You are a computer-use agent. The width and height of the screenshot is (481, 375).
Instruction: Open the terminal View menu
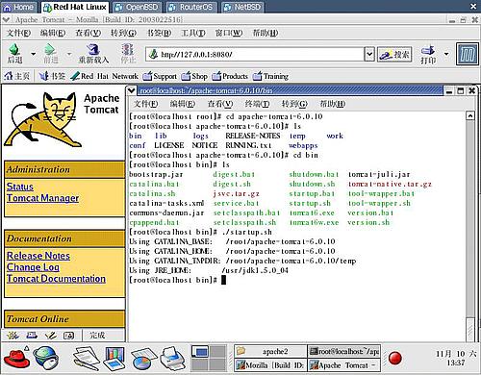[x=220, y=104]
